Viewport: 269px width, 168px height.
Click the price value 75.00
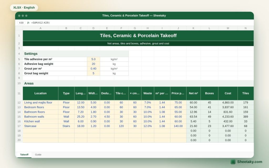pyautogui.click(x=178, y=103)
